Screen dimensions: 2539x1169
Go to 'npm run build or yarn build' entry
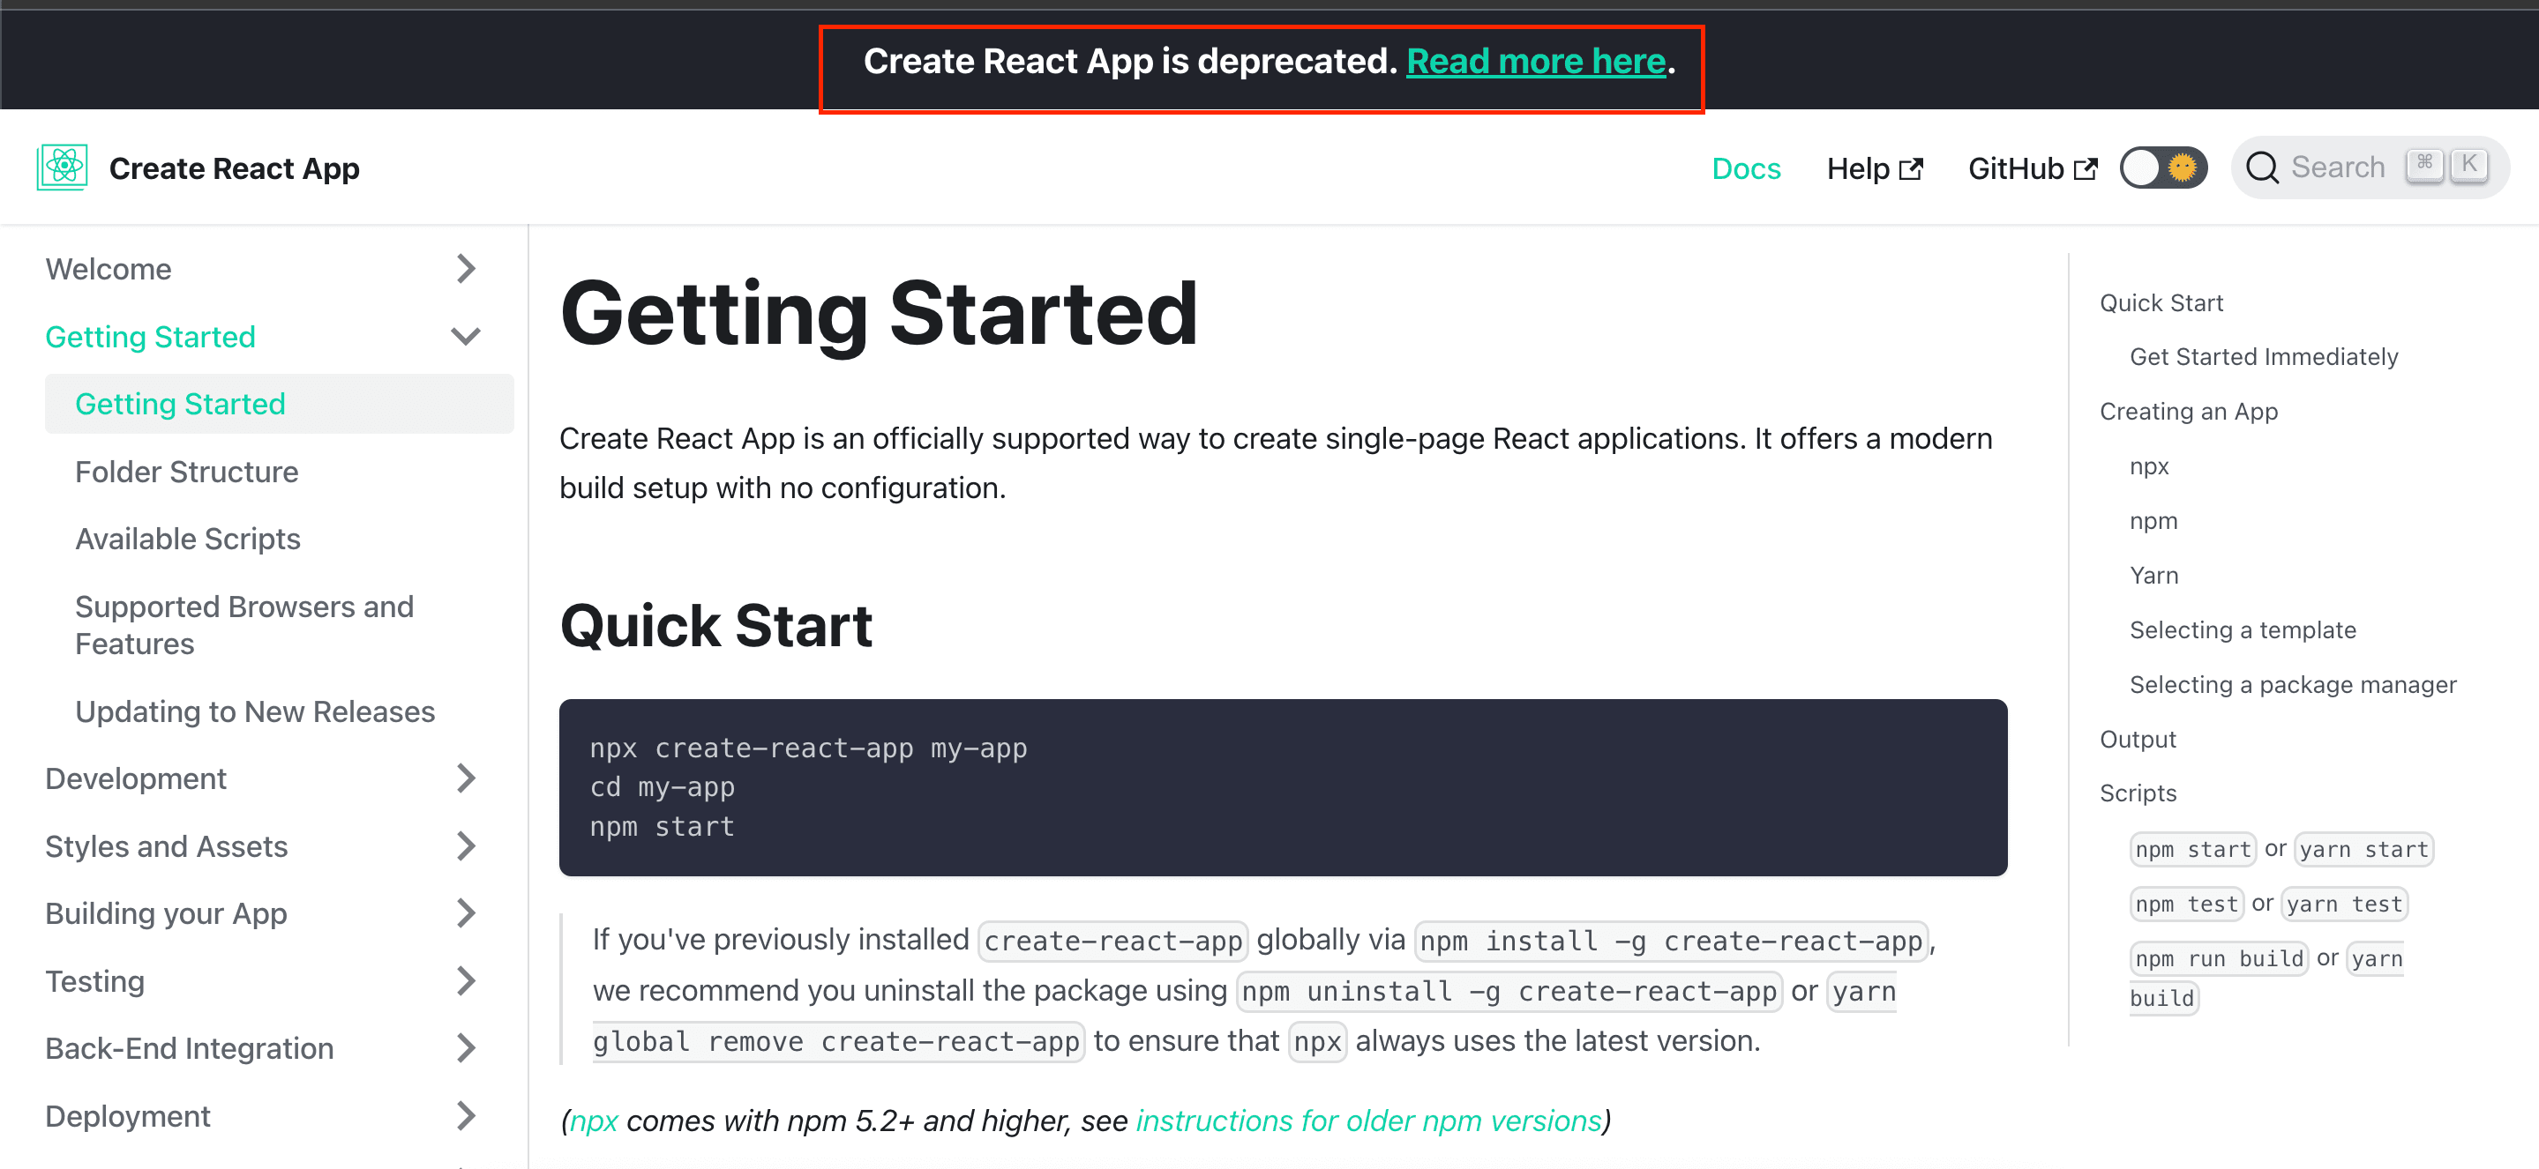click(2266, 977)
